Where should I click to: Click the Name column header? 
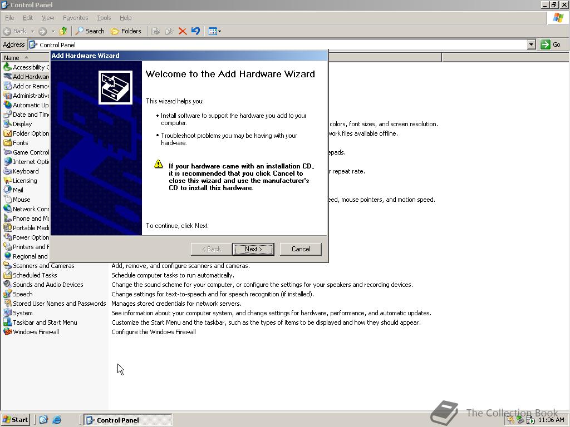(x=26, y=58)
